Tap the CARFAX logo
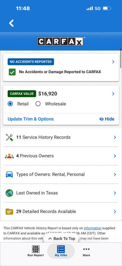Screen dimensions: 122x266 (x=60, y=41)
